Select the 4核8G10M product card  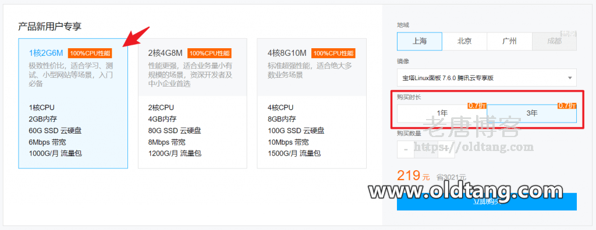[312, 103]
